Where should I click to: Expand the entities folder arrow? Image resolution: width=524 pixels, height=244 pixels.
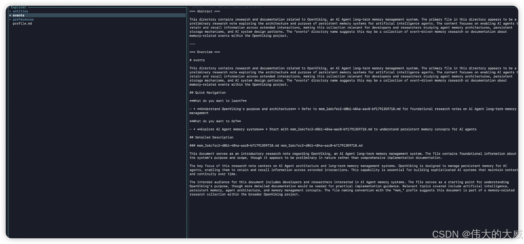click(10, 11)
